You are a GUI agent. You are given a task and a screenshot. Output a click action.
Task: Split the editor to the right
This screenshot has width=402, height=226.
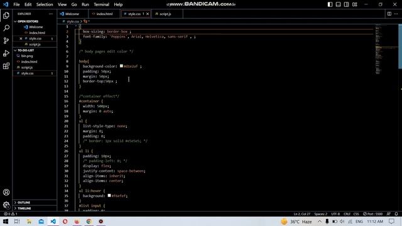pyautogui.click(x=389, y=14)
